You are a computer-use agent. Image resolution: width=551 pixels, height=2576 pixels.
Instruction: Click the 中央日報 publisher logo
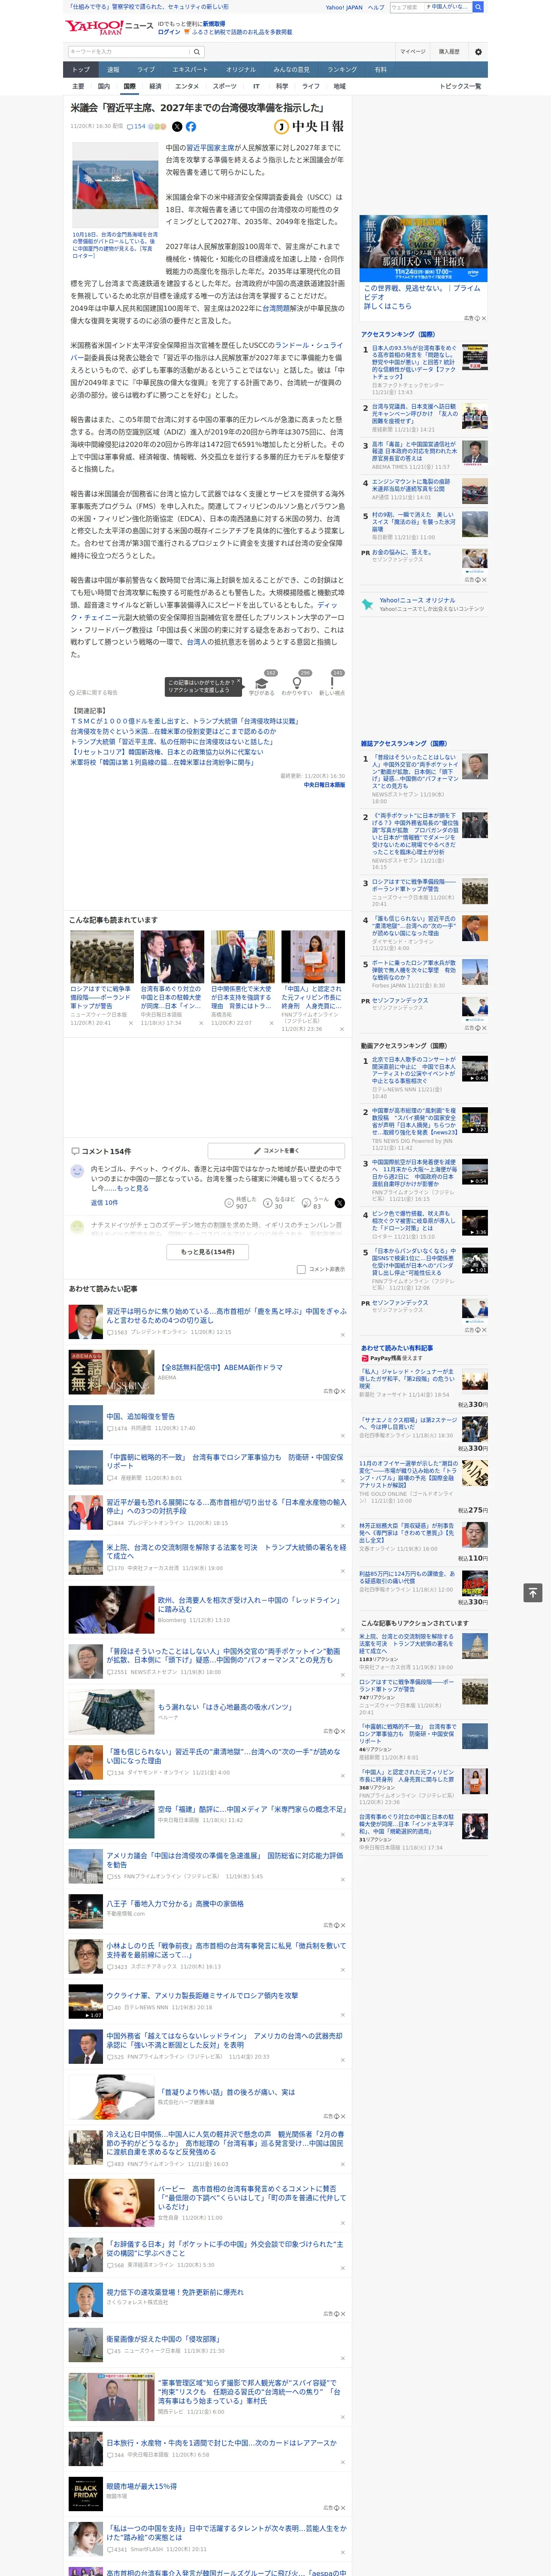click(309, 127)
